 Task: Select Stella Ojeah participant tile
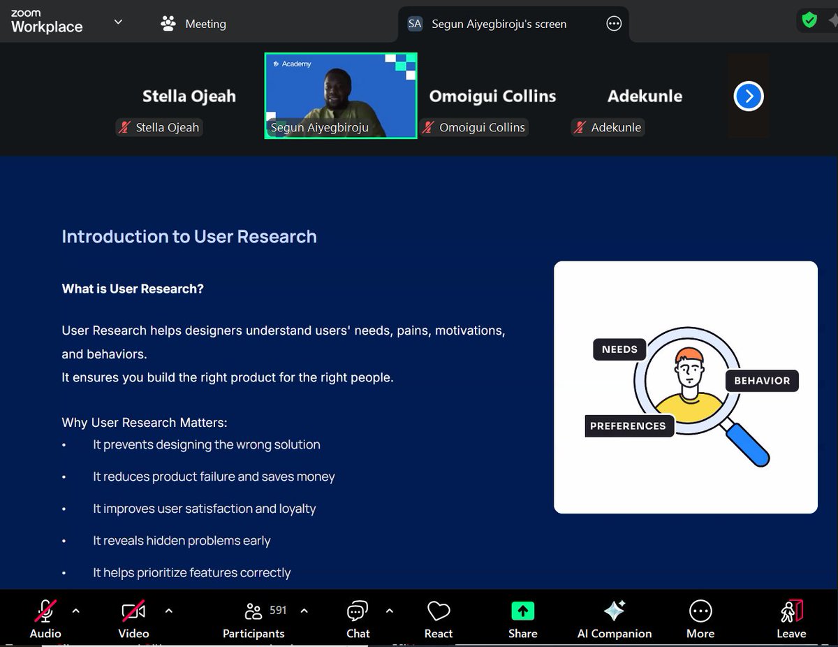click(x=189, y=96)
